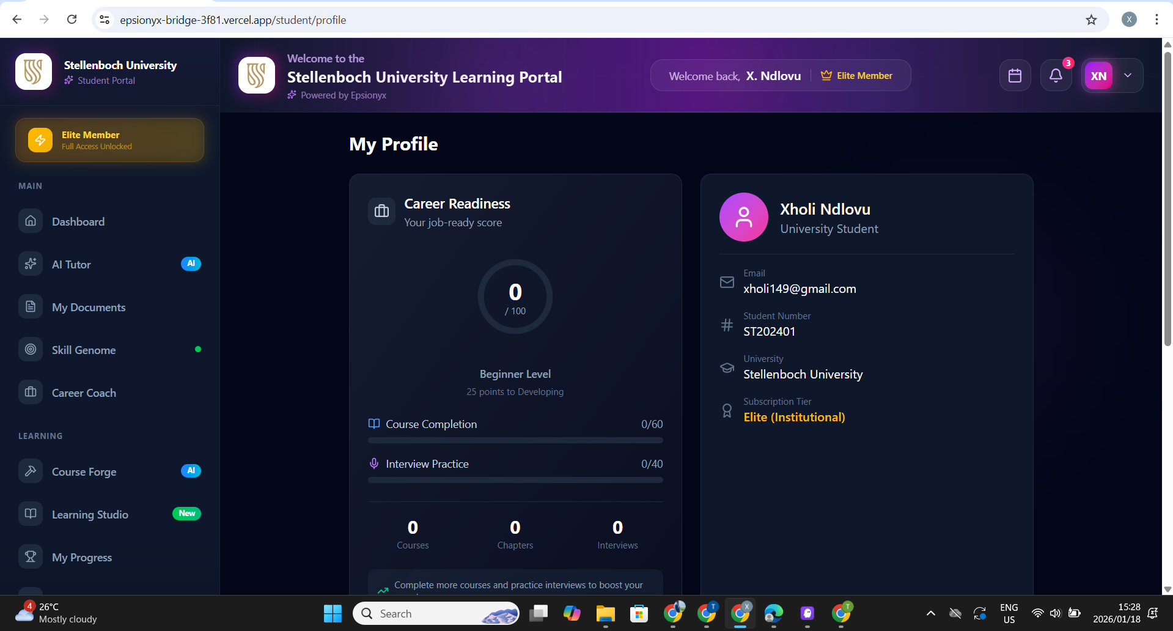
Task: Open the calendar icon in header
Action: click(1015, 75)
